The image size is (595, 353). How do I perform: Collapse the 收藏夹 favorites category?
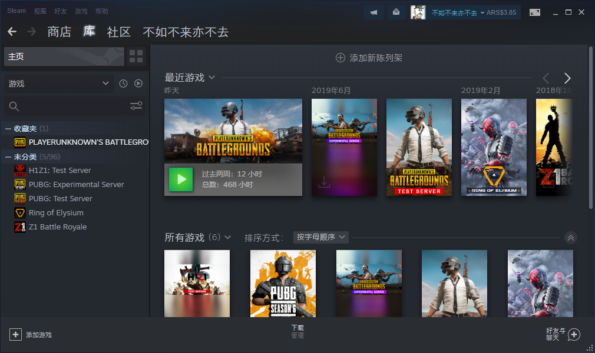pyautogui.click(x=8, y=129)
